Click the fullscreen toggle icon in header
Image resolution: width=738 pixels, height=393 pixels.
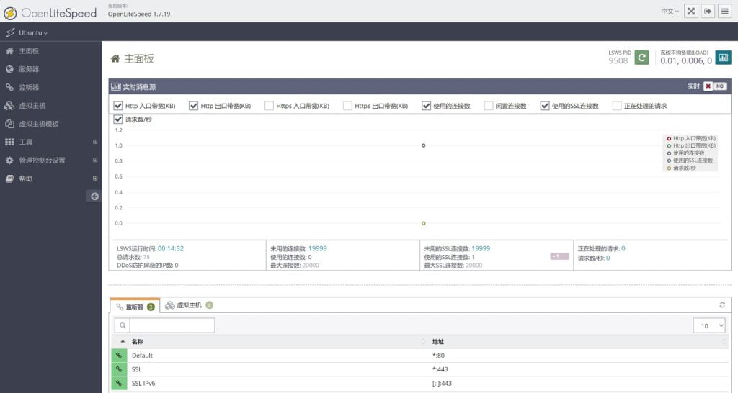[690, 11]
